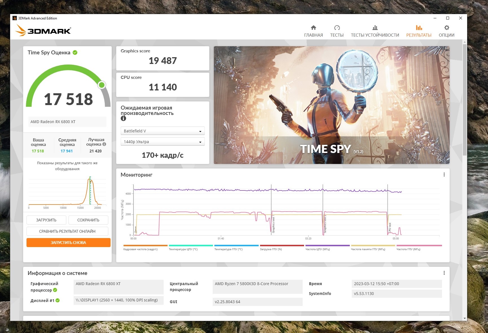
Task: Open Мониторинг panel three-dot menu
Action: [444, 175]
